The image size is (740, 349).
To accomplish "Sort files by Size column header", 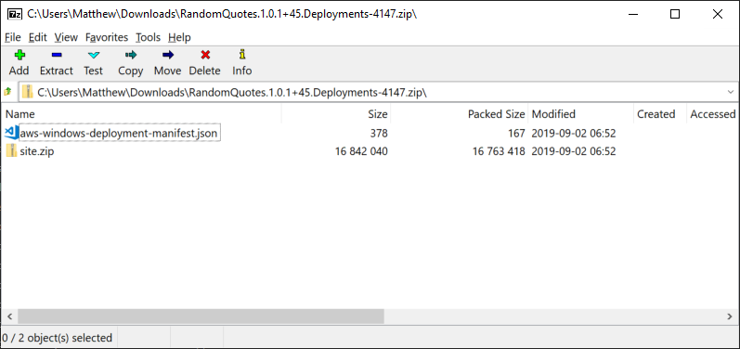I will tap(336, 113).
